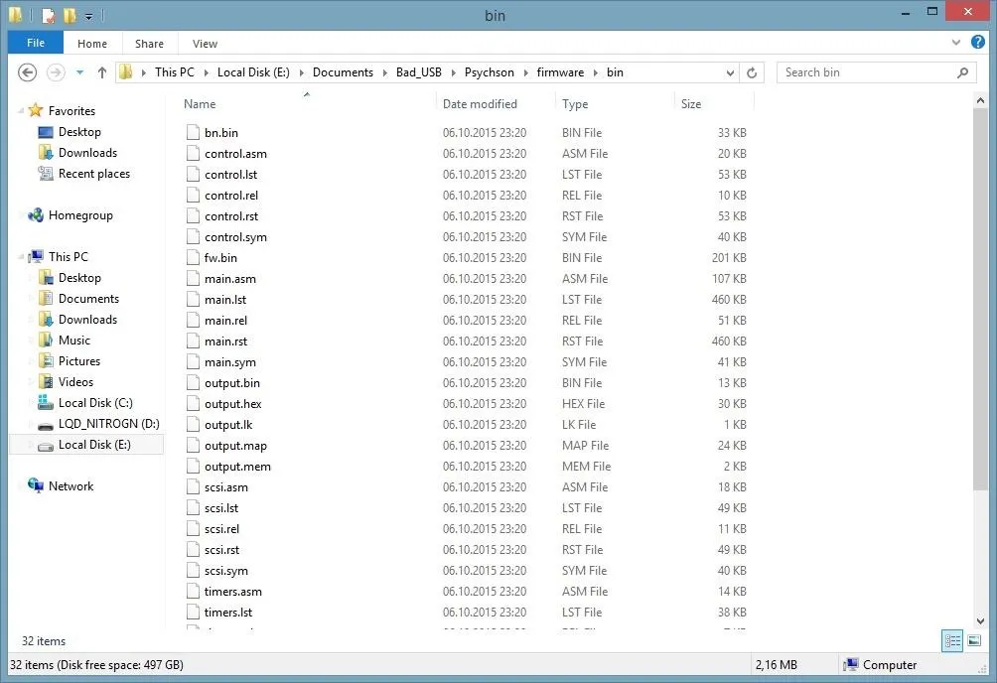Select file control.rel
The width and height of the screenshot is (997, 683).
[x=230, y=196]
